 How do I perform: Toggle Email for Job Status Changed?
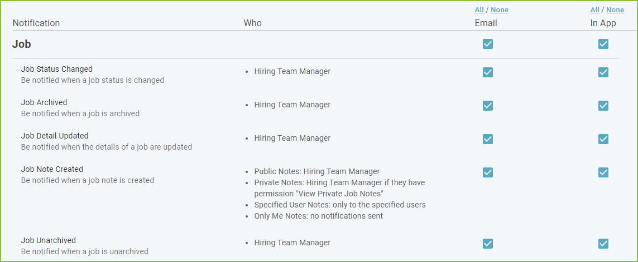click(487, 72)
